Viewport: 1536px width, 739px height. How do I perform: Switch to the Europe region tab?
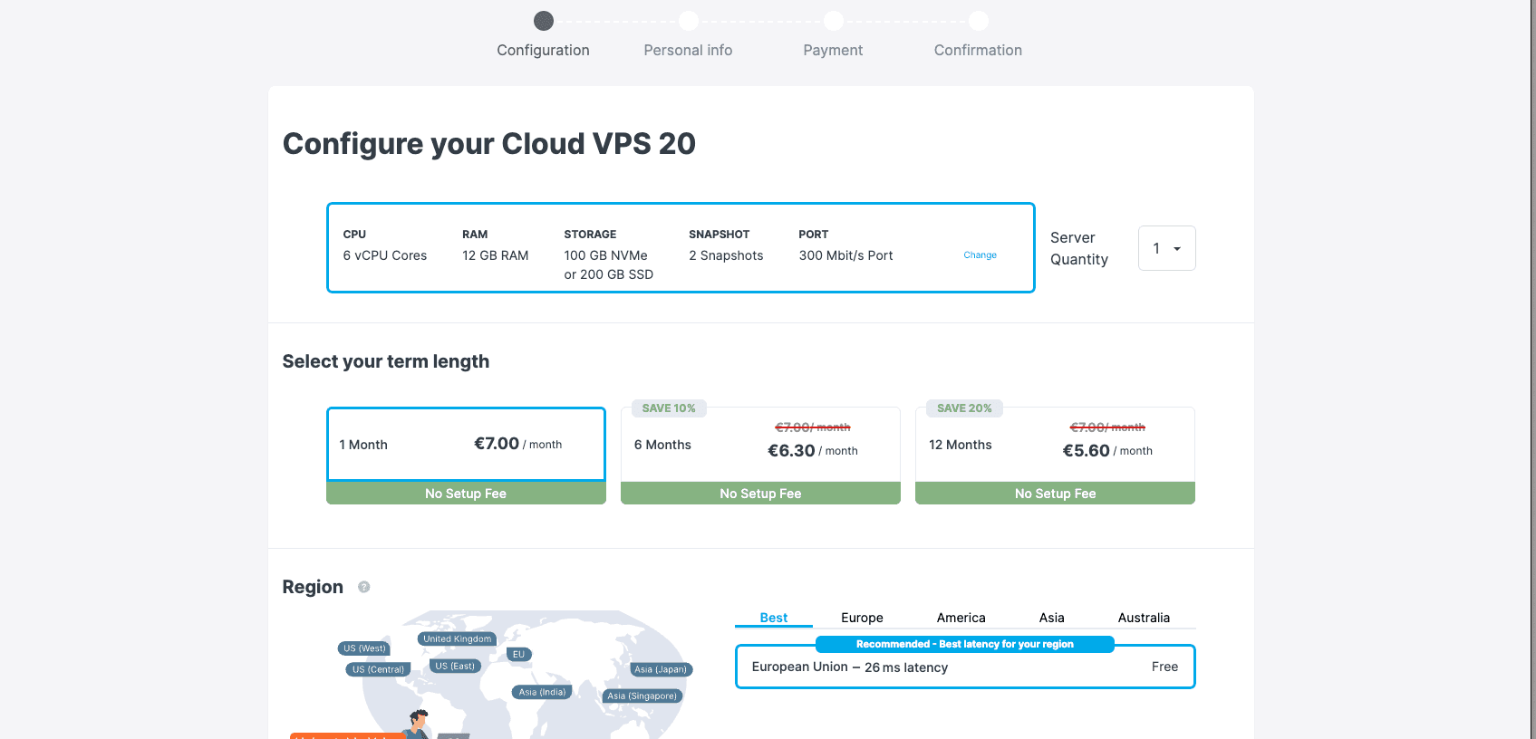(861, 617)
